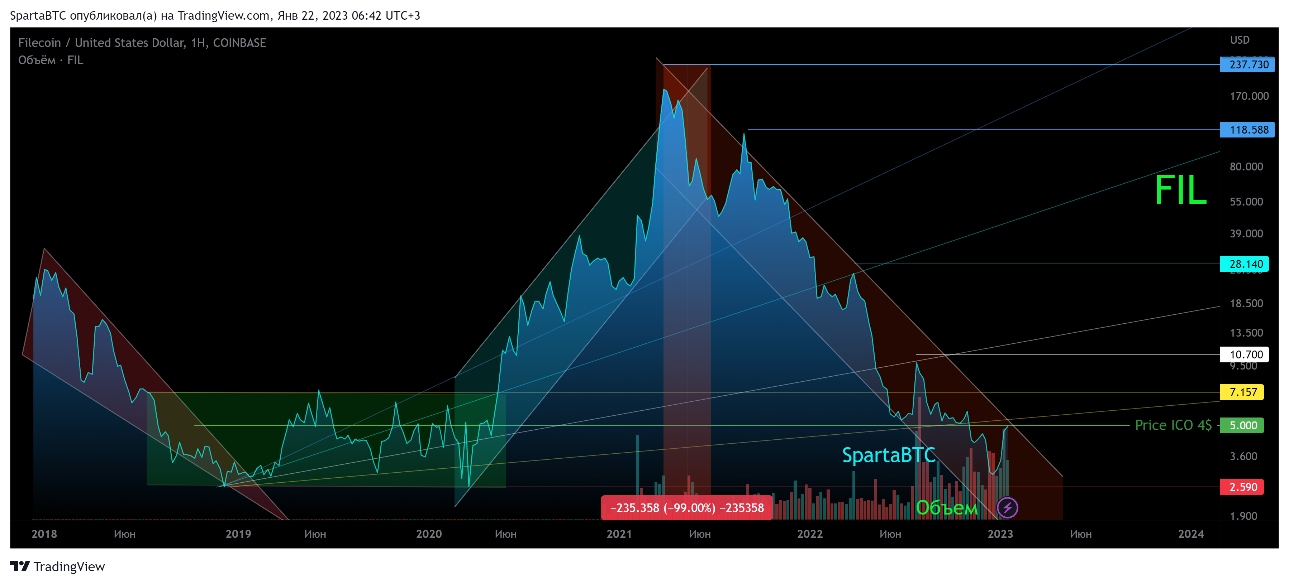Viewport: 1289px width, 584px height.
Task: Click the 2023 label on time axis
Action: tap(1000, 534)
